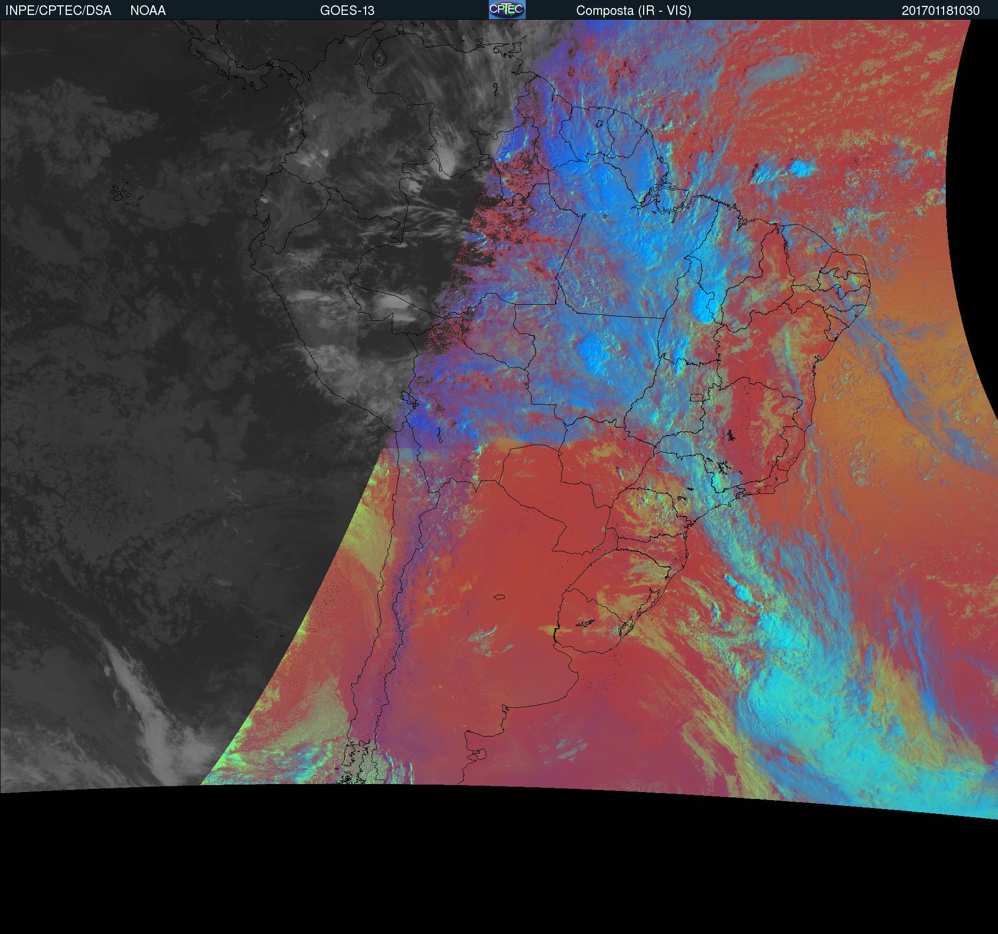Click the CPTEC logo in the header
Image resolution: width=998 pixels, height=934 pixels.
(507, 10)
